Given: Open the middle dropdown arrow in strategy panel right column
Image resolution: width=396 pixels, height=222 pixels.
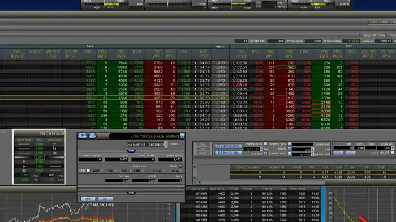Looking at the screenshot, I should pos(312,150).
